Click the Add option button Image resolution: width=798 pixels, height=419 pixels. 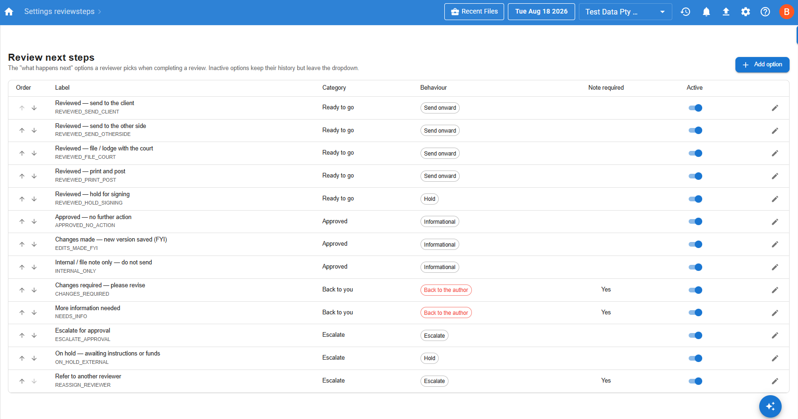(762, 64)
